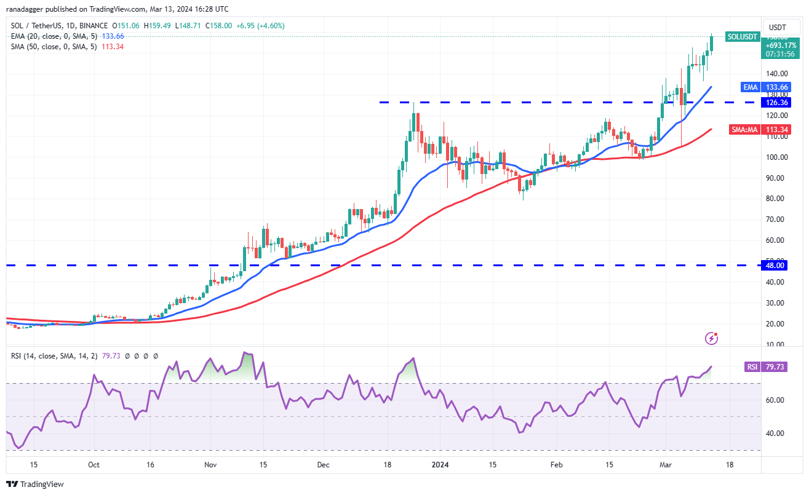Image resolution: width=809 pixels, height=495 pixels.
Task: Click the red SMA:MA tag on price scale
Action: [744, 129]
